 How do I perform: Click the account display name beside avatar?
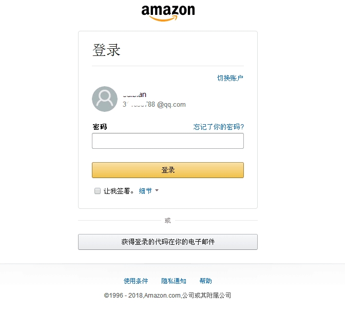coord(135,94)
